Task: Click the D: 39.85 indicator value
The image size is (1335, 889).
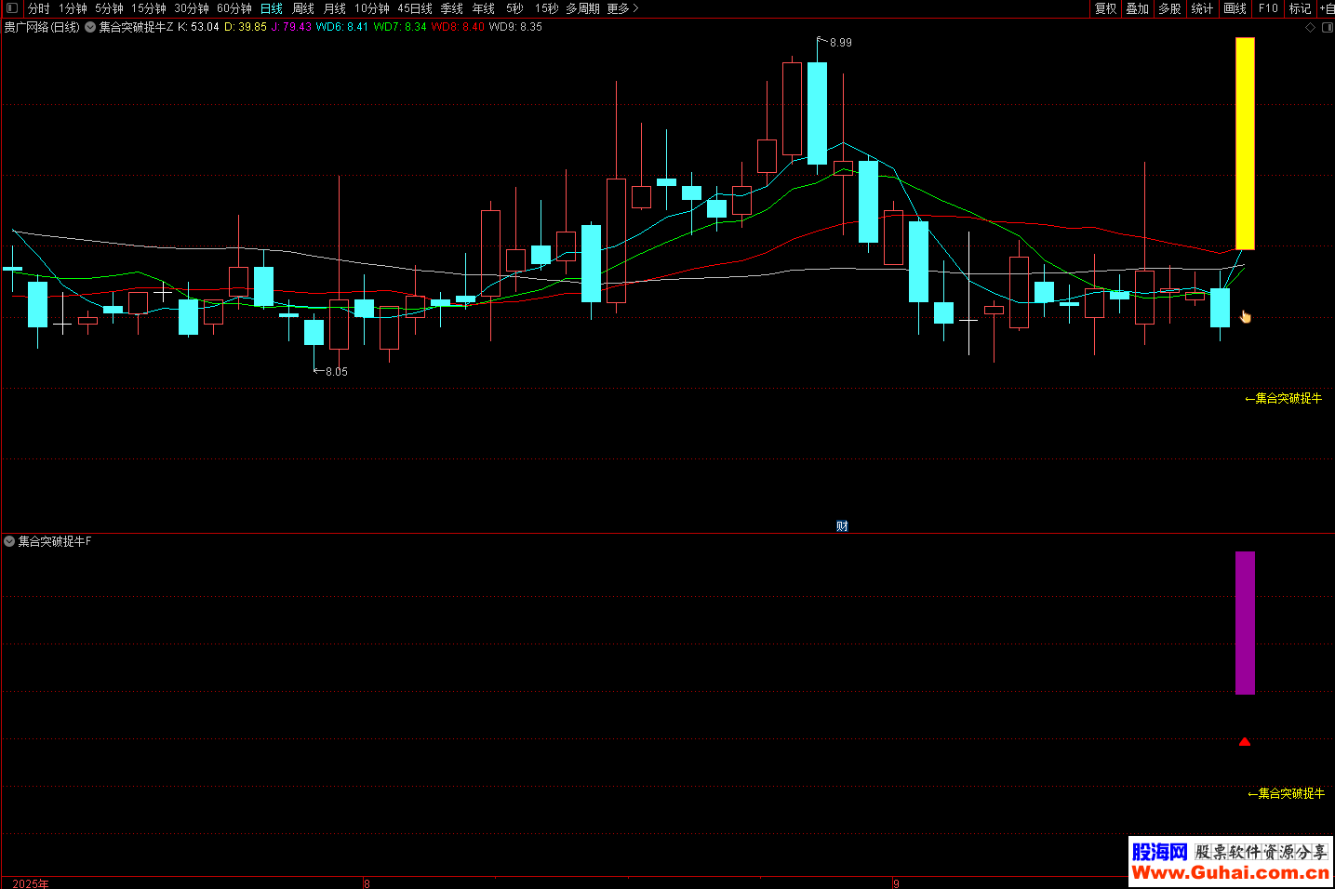Action: pos(246,27)
